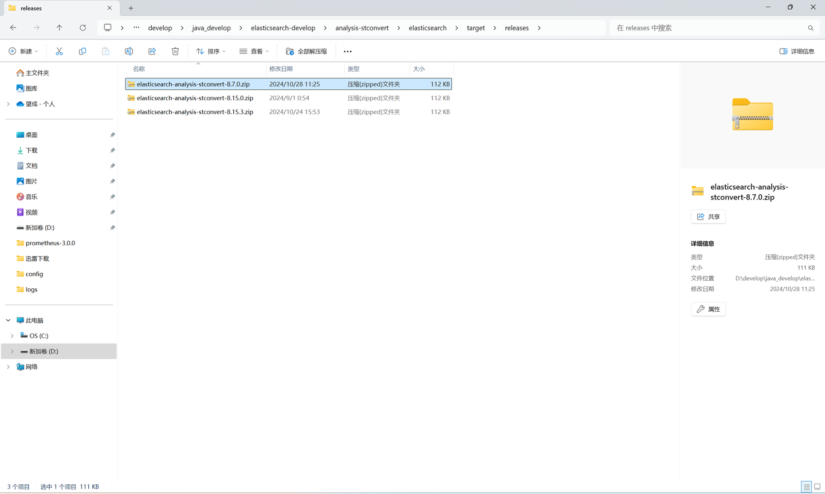
Task: Open 属性 properties of the selected zip
Action: 708,309
